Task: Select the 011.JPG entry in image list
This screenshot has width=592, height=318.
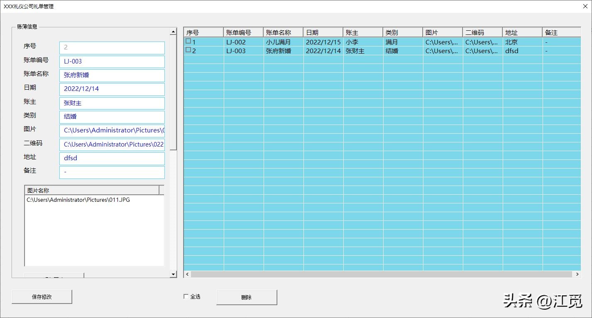Action: [78, 200]
